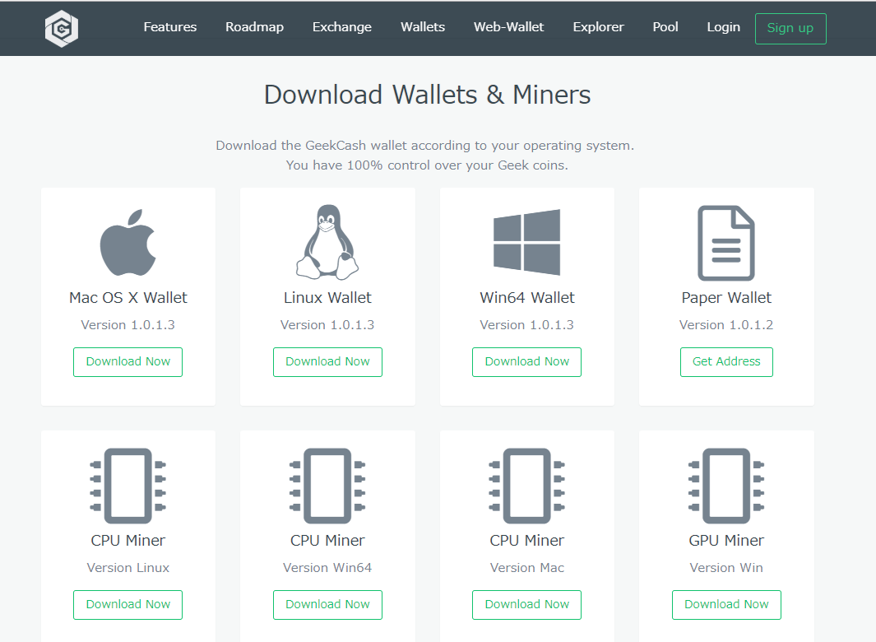876x642 pixels.
Task: Click the chip icon above Version Mac
Action: (x=526, y=485)
